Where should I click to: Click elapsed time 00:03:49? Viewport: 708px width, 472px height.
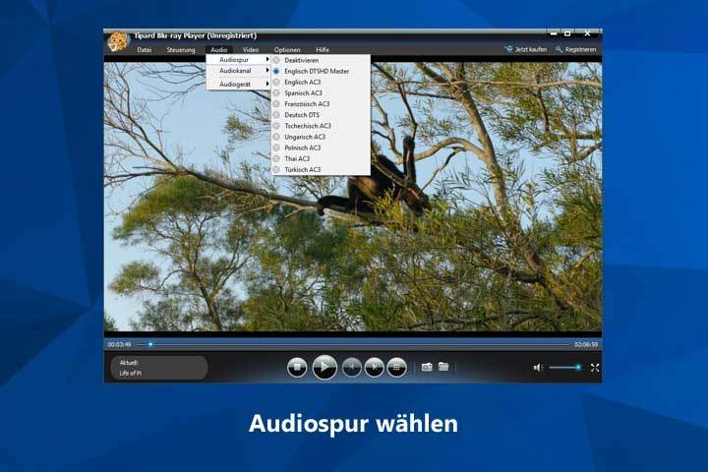(119, 344)
